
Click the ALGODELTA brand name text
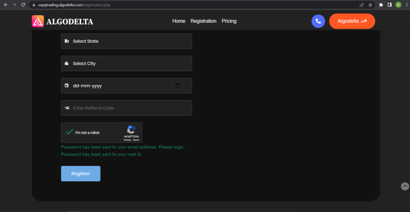pyautogui.click(x=70, y=22)
